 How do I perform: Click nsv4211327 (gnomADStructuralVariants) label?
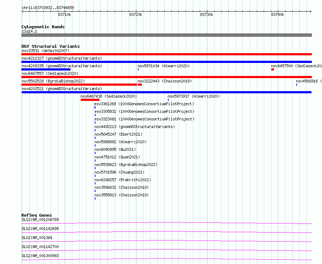(62, 58)
